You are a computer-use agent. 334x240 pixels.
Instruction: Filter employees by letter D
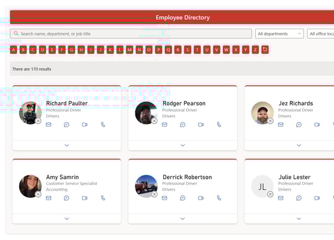[x=43, y=50]
